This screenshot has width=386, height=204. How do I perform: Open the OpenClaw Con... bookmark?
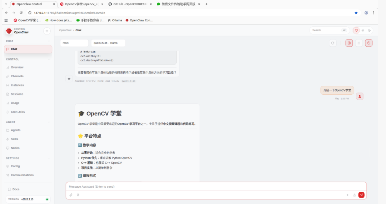point(139,20)
